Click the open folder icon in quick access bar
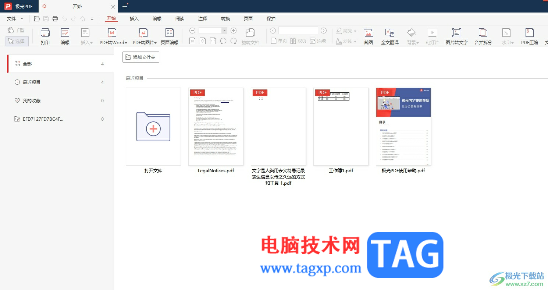 click(37, 19)
